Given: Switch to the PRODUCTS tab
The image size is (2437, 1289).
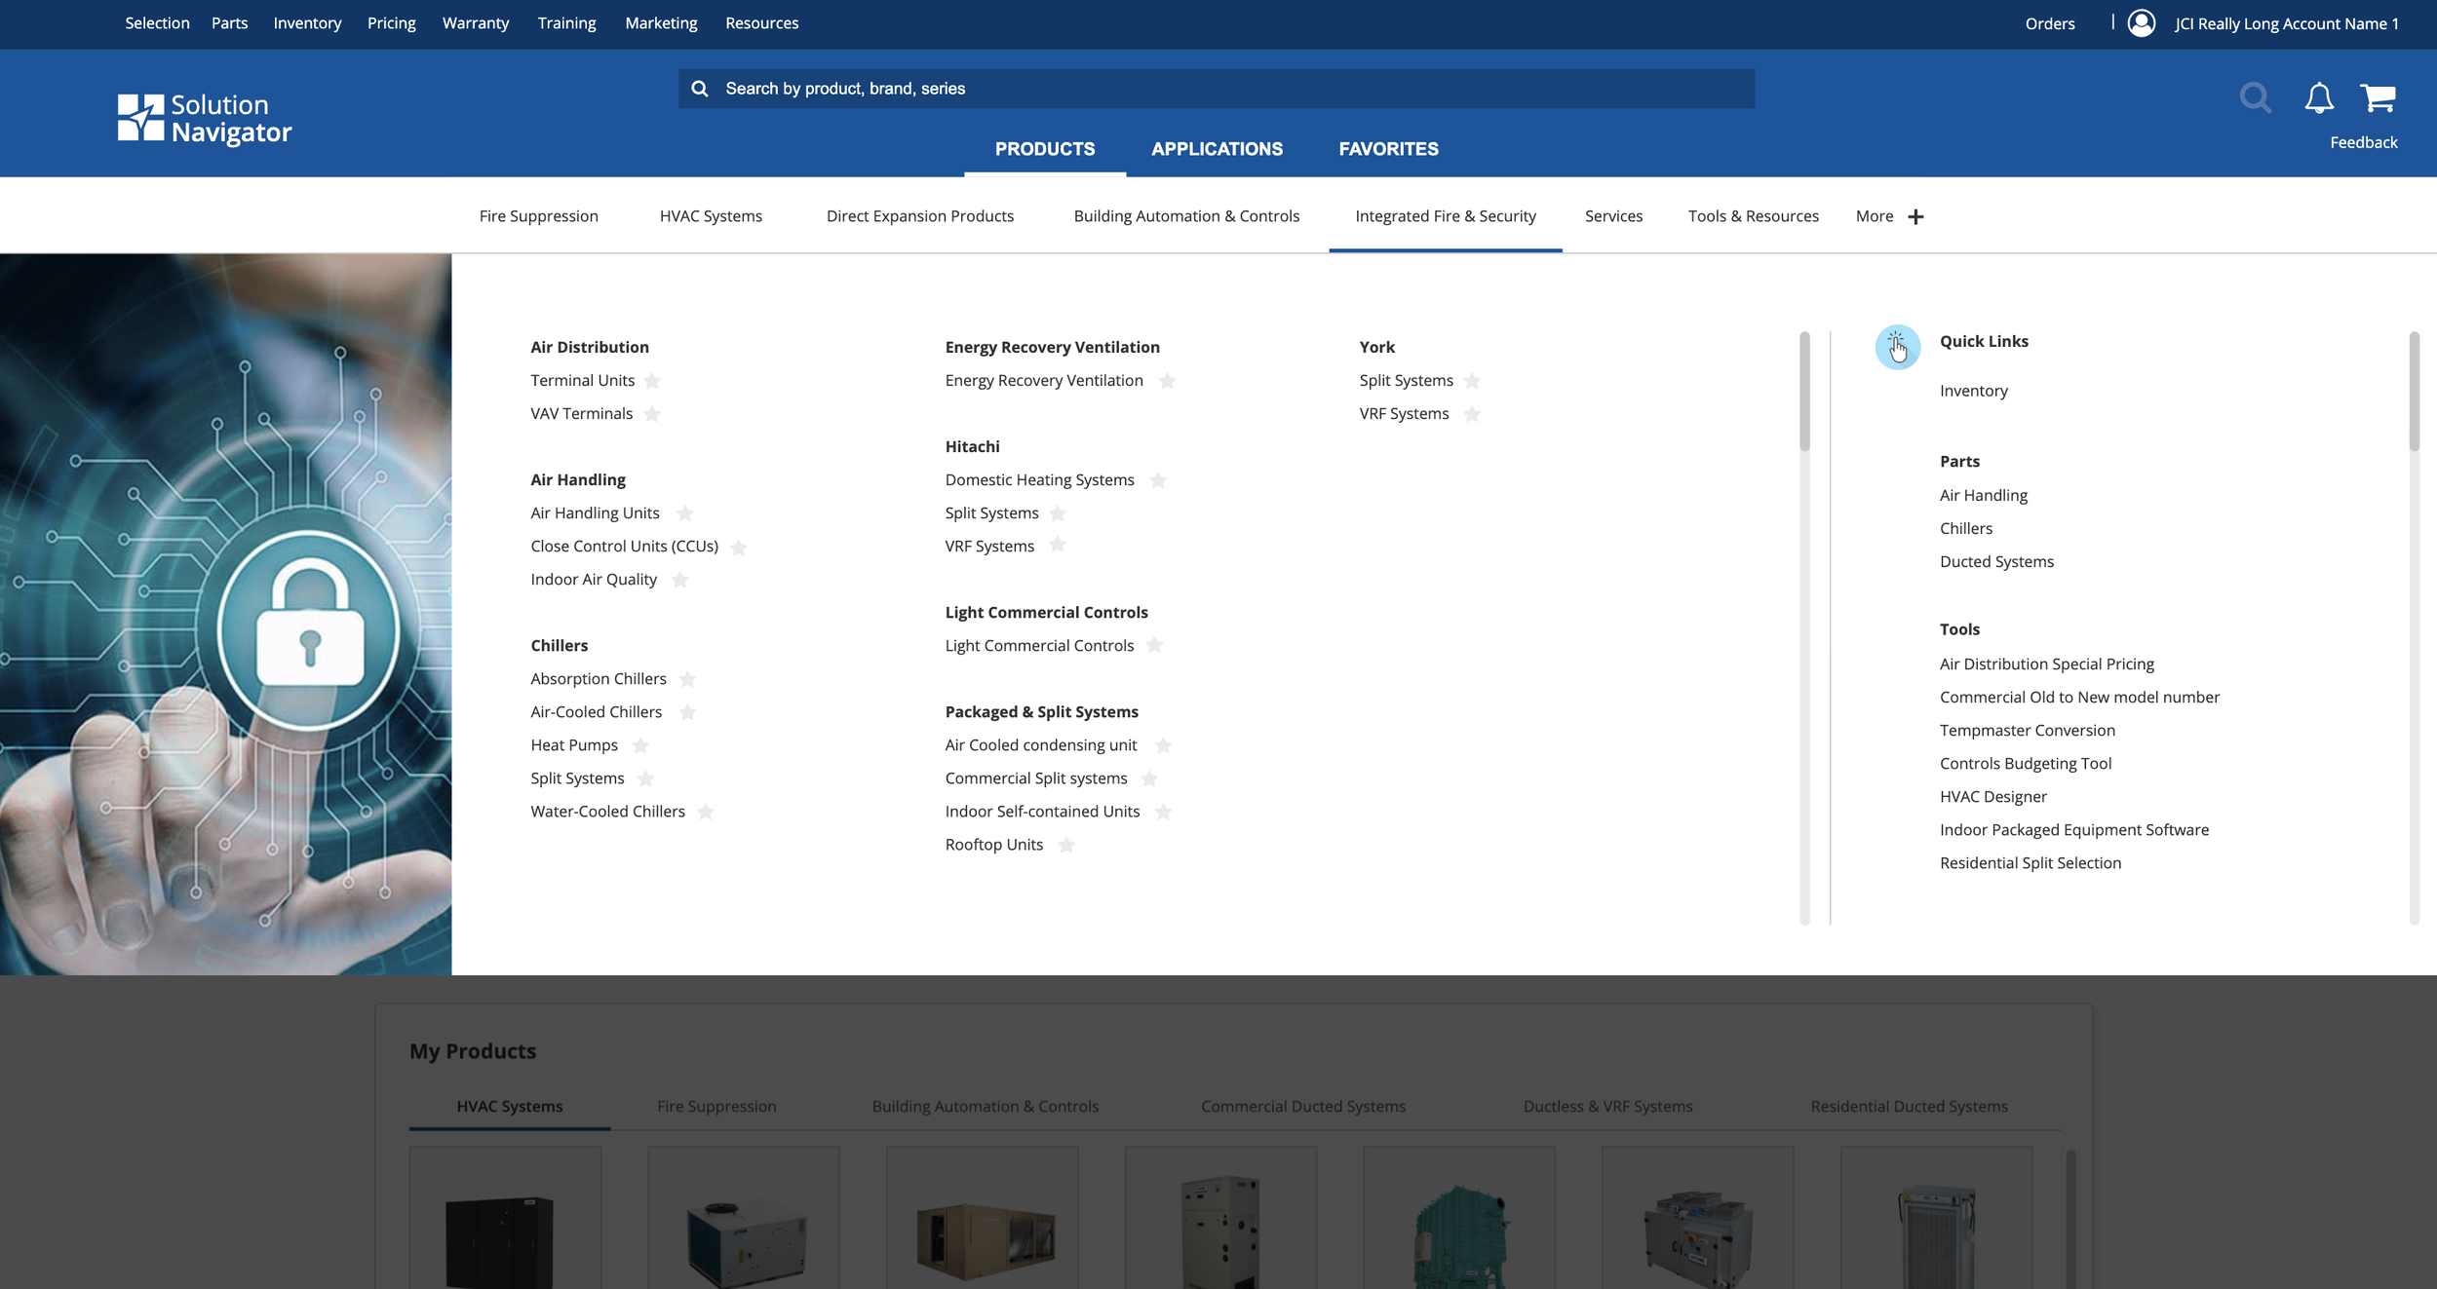Looking at the screenshot, I should point(1045,149).
